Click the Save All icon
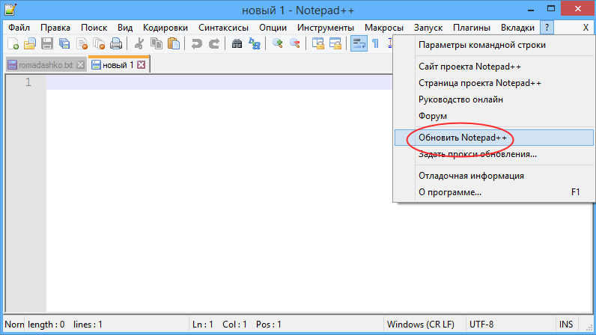 (64, 43)
